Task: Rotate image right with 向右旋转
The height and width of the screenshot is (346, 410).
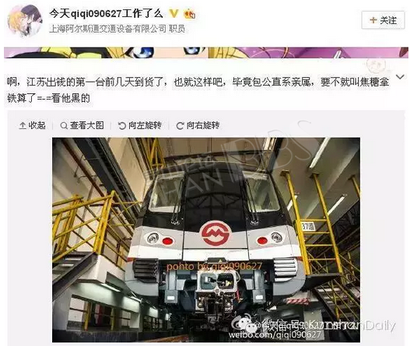Action: click(198, 125)
